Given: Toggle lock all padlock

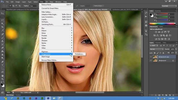Looking at the screenshot, I should [163, 53].
